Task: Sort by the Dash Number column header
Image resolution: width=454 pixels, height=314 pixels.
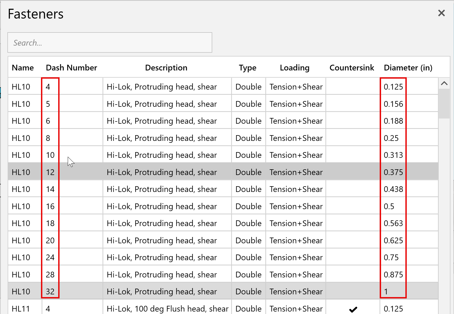Action: (72, 68)
